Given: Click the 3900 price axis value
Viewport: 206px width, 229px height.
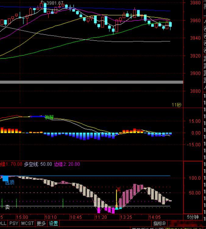Looking at the screenshot, I should click(x=195, y=73).
